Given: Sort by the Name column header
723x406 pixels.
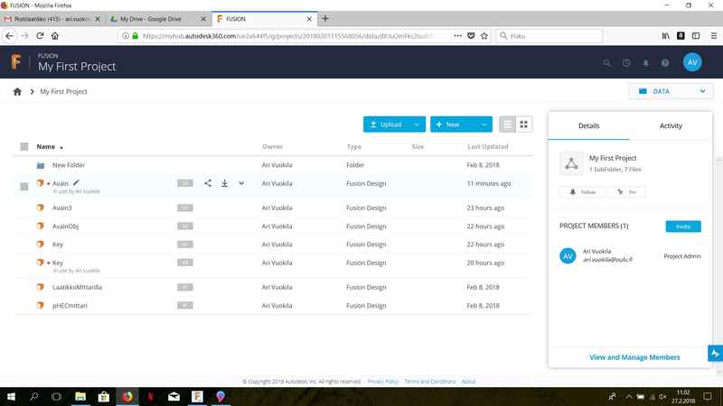Looking at the screenshot, I should [x=46, y=146].
